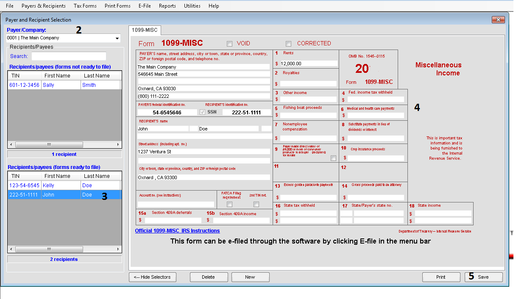Check the CORRECTED checkbox

[288, 44]
